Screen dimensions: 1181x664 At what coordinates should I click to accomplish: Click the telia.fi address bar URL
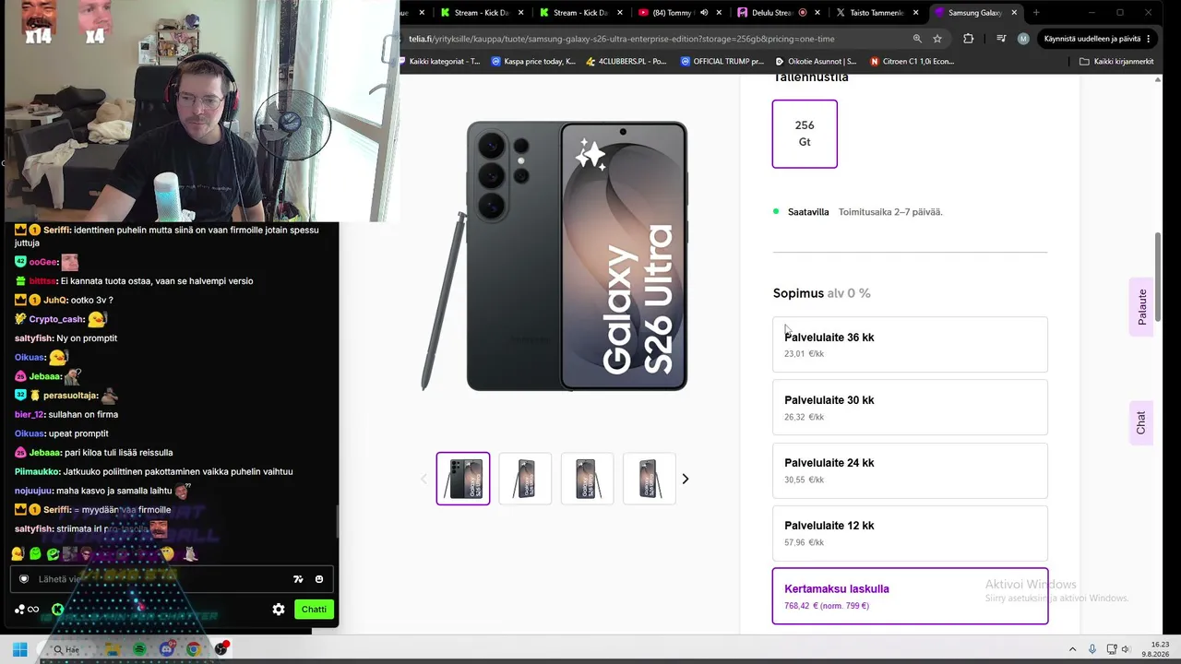(623, 39)
